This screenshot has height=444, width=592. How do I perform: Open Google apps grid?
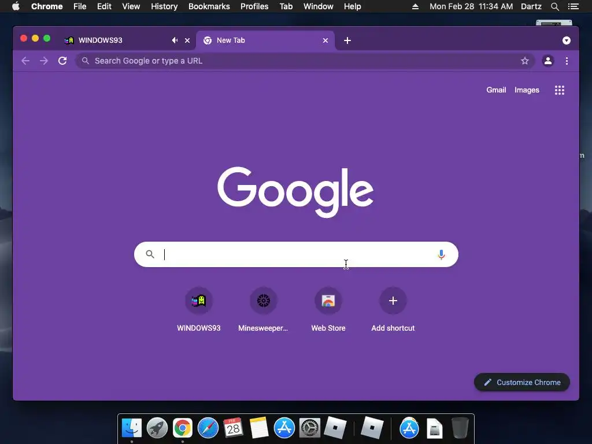(x=560, y=90)
